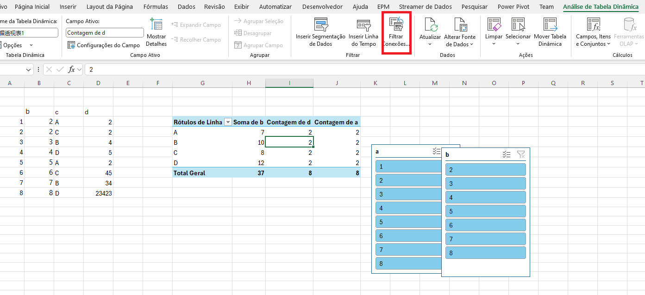The image size is (645, 295).
Task: Select item 4 in slicer a
Action: pyautogui.click(x=408, y=208)
